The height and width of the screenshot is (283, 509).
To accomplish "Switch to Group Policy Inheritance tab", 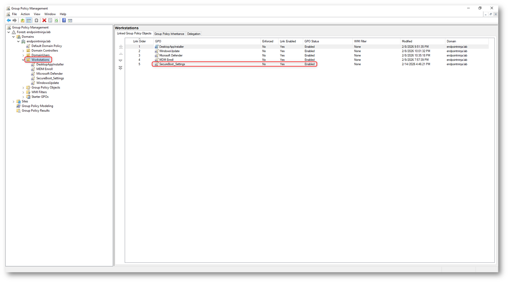I will click(x=169, y=34).
